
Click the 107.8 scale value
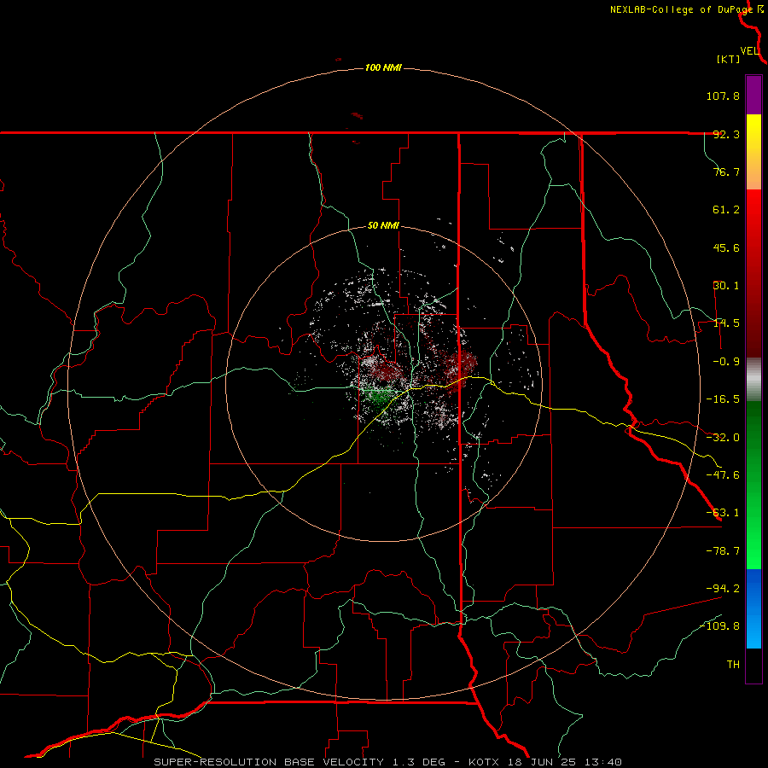(x=723, y=96)
